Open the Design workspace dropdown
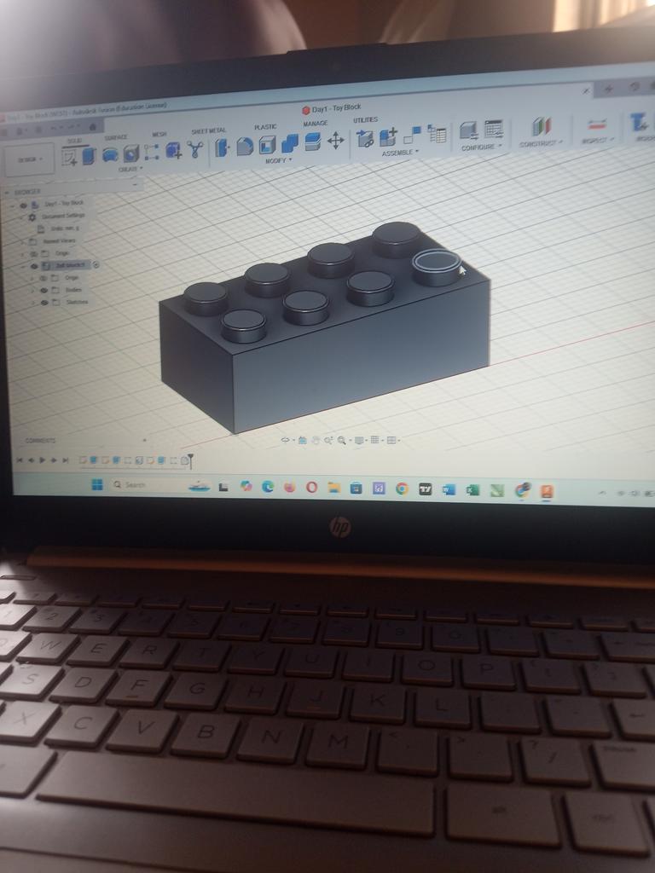This screenshot has width=655, height=873. pyautogui.click(x=30, y=159)
